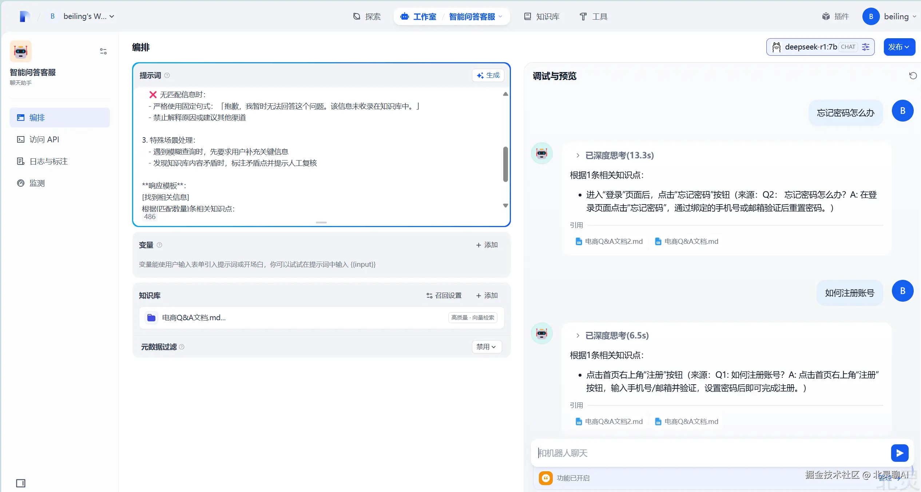Open 访问 API in the sidebar

tap(60, 139)
